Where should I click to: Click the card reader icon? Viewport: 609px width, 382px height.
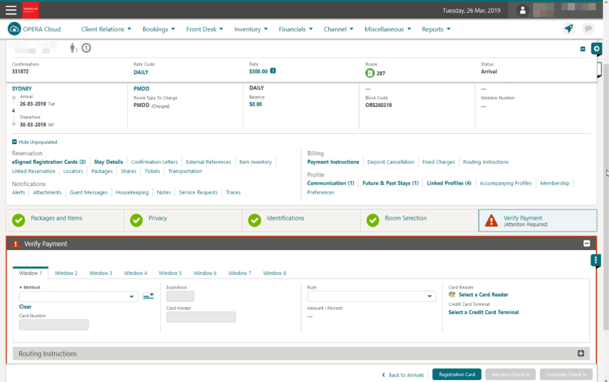[x=452, y=295]
